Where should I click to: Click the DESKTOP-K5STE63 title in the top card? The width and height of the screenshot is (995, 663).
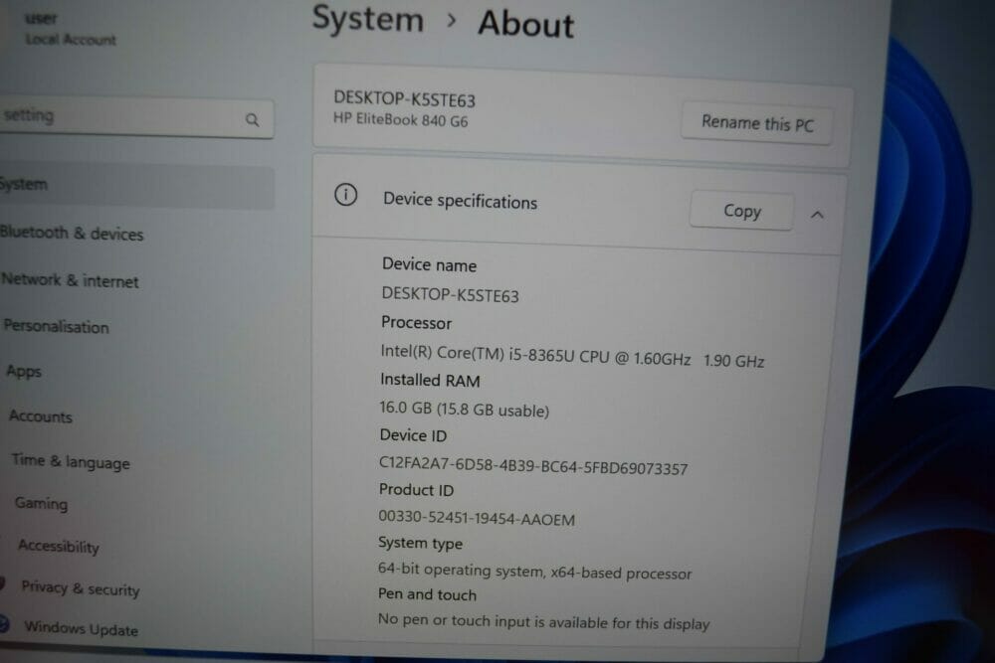404,98
